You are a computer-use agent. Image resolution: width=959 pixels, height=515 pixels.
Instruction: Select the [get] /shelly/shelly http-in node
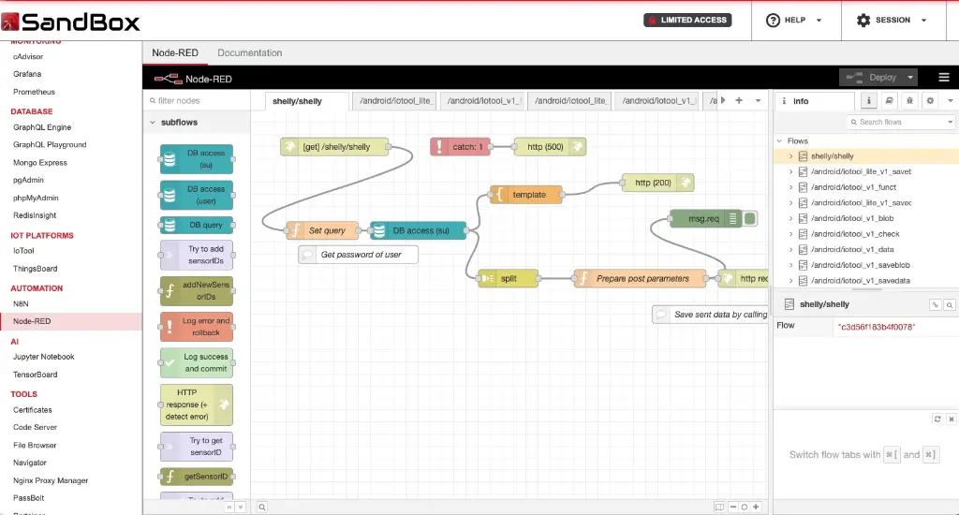click(334, 147)
